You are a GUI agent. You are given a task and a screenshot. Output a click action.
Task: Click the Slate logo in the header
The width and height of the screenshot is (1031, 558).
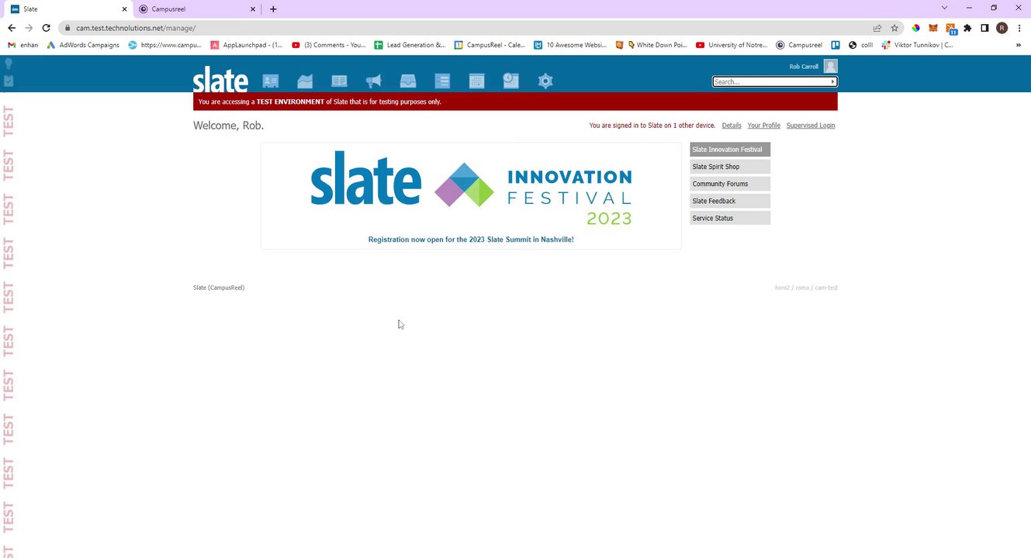(x=220, y=80)
